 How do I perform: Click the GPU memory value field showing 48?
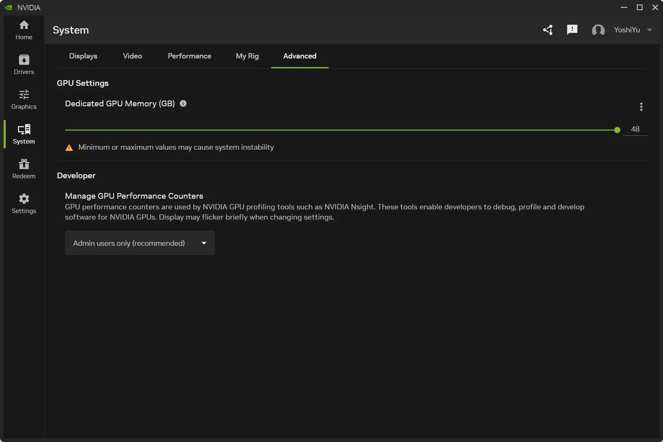click(635, 129)
